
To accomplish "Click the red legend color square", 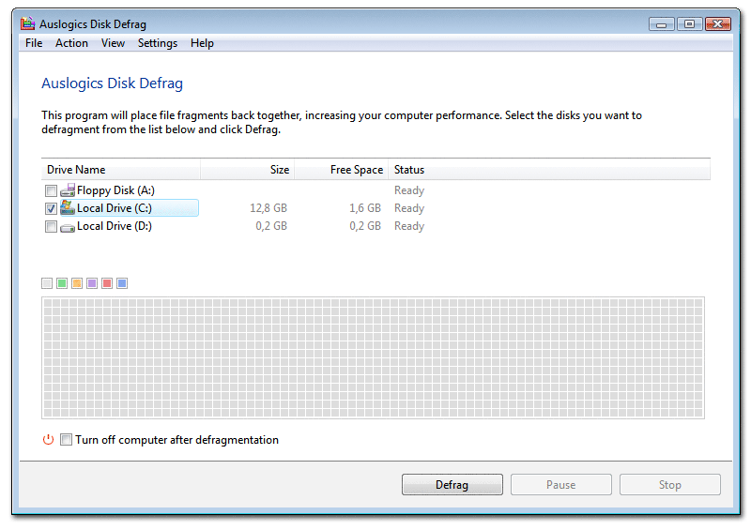I will click(x=107, y=283).
